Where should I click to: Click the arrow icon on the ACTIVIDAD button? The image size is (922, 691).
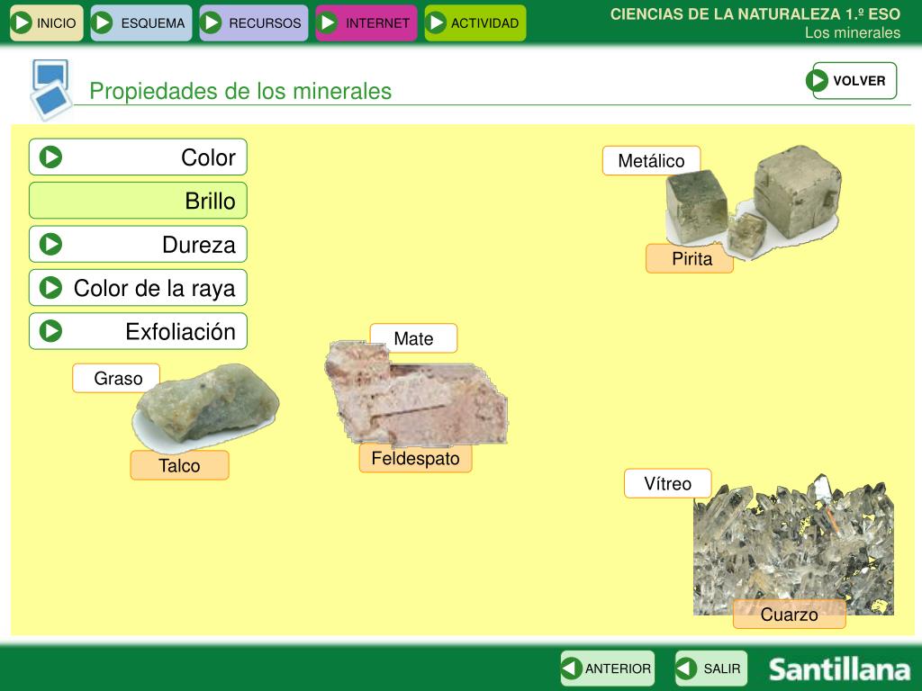[437, 22]
